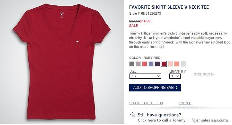
Task: Select the periwinkle blue color swatch
Action: coord(151,64)
